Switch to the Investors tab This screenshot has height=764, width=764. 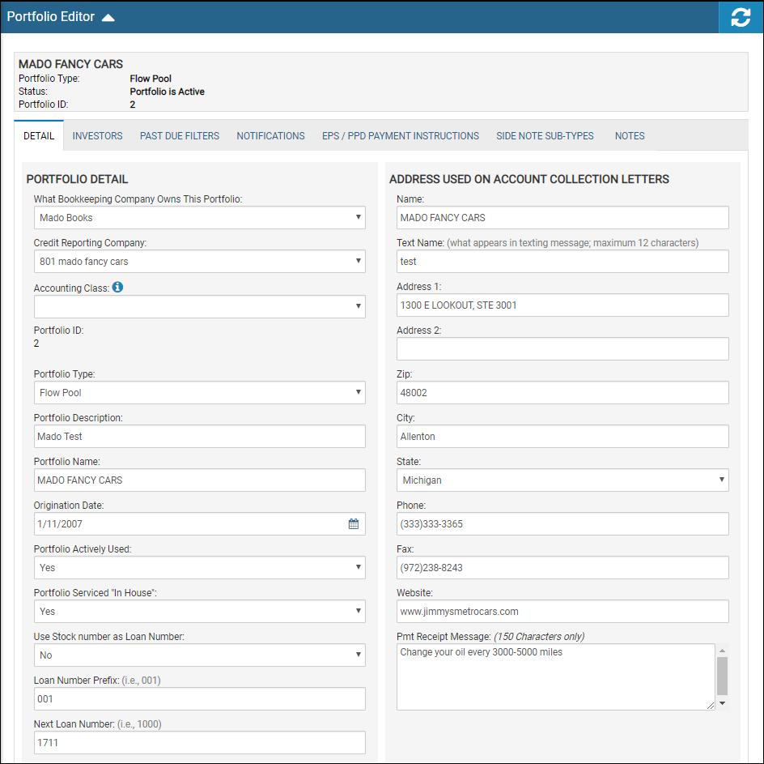click(97, 136)
